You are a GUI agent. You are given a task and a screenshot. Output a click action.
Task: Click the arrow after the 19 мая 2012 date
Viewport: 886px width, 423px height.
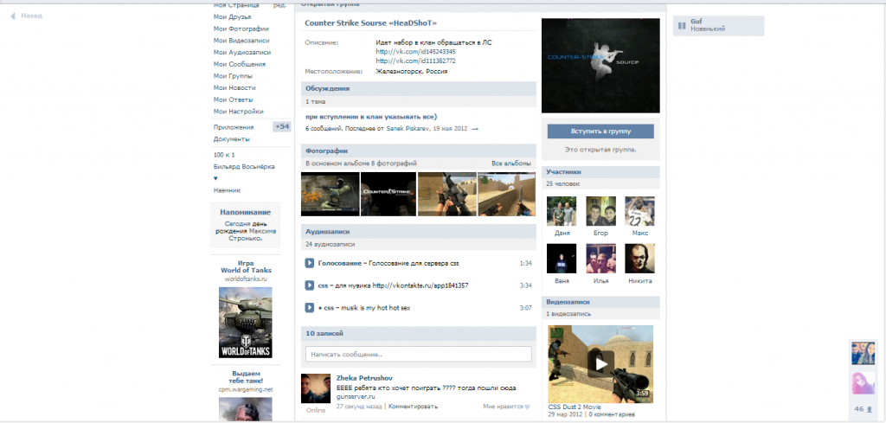click(474, 129)
